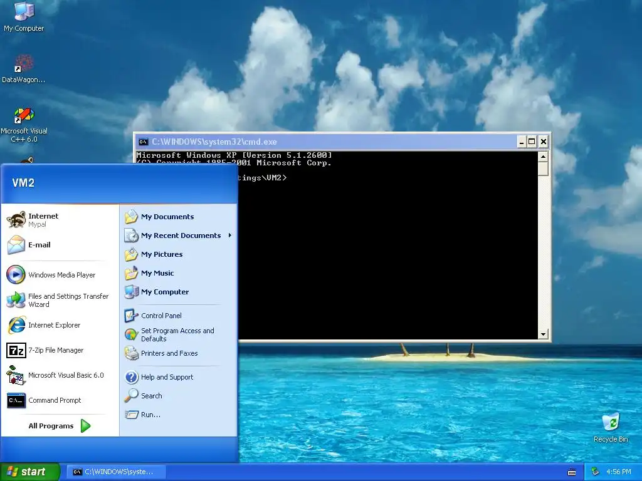This screenshot has width=642, height=481.
Task: Open My Computer from Start menu
Action: click(178, 292)
